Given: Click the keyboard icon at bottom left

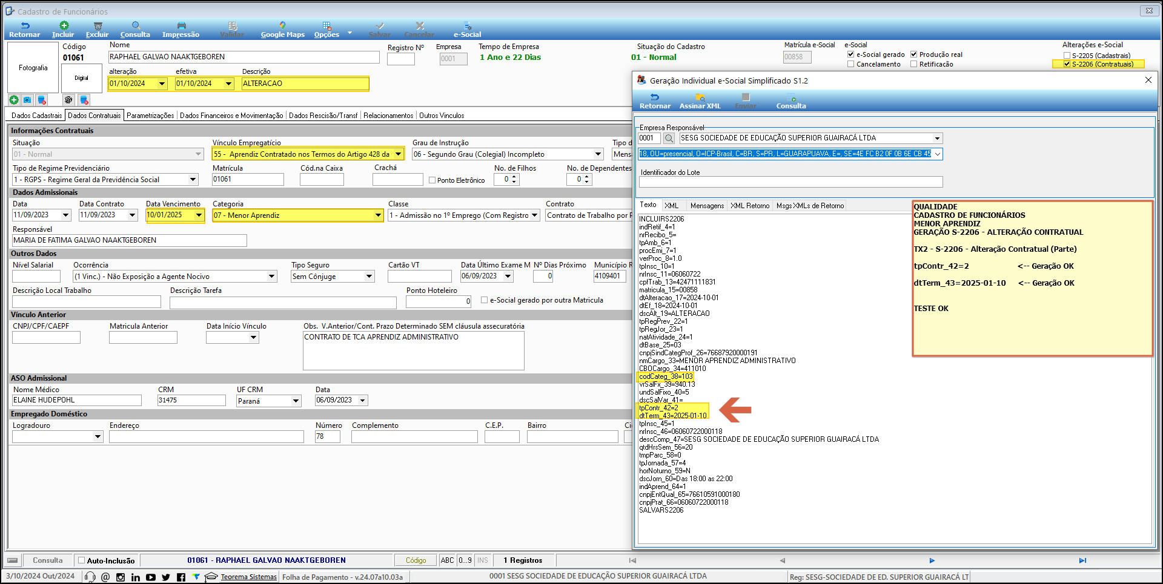Looking at the screenshot, I should pos(13,560).
